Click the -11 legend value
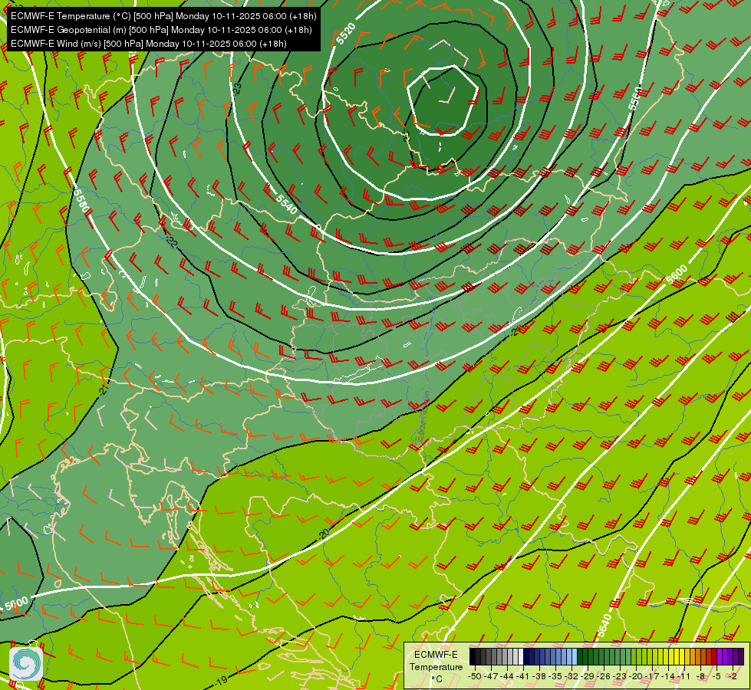Screen dimensions: 751x690 (684, 677)
